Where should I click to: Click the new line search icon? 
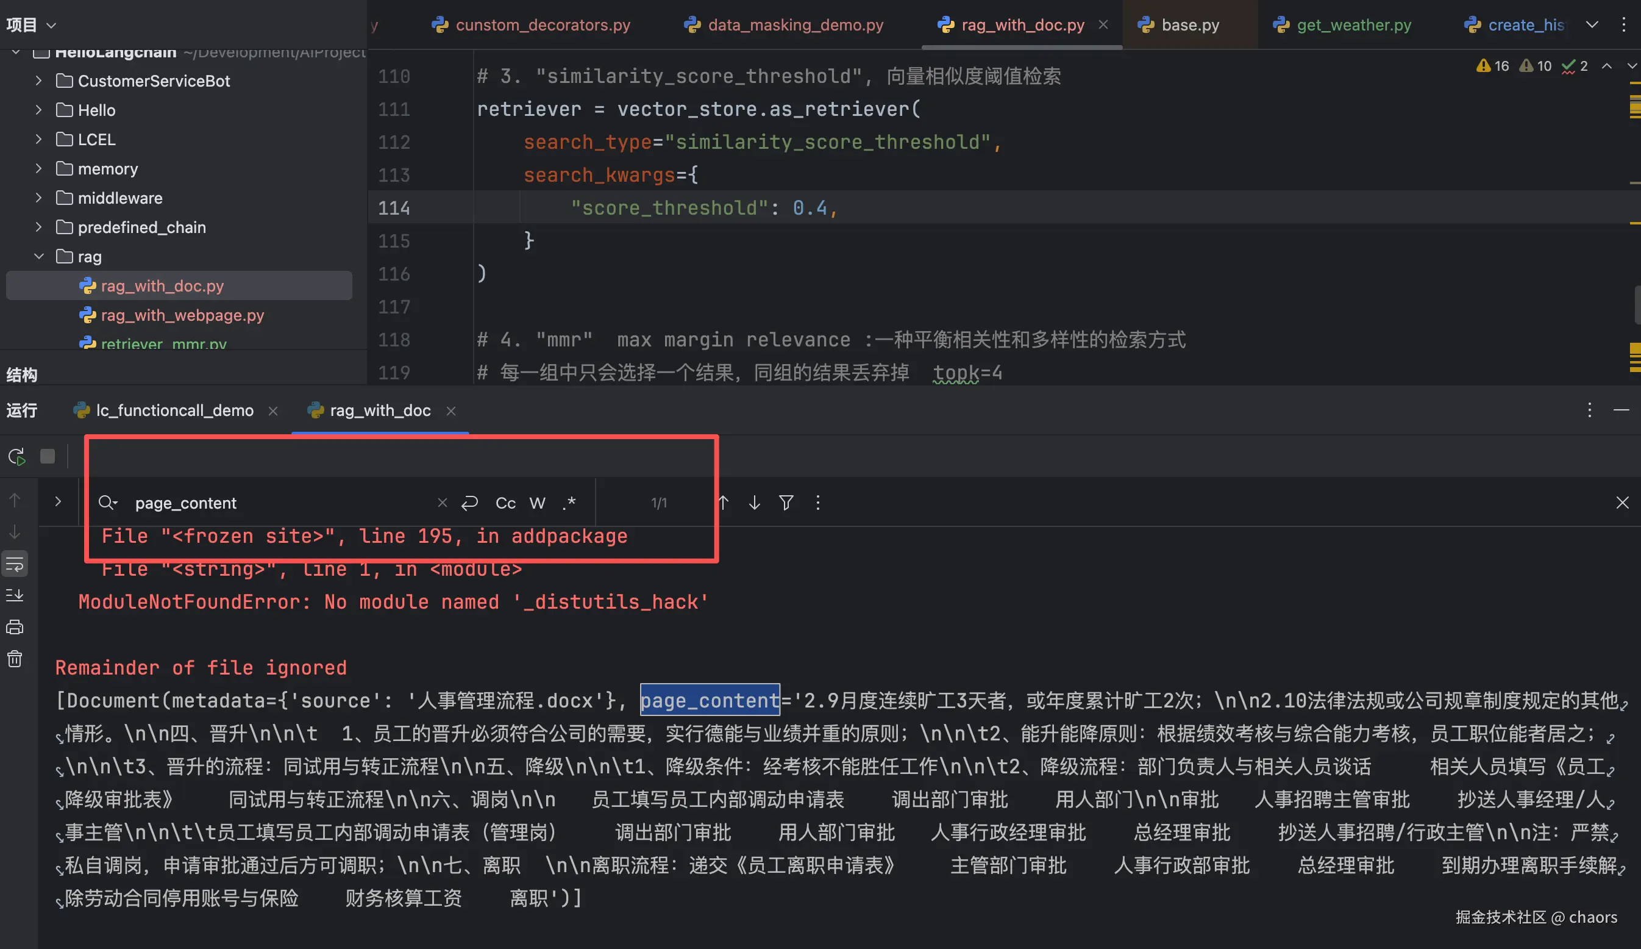(469, 503)
